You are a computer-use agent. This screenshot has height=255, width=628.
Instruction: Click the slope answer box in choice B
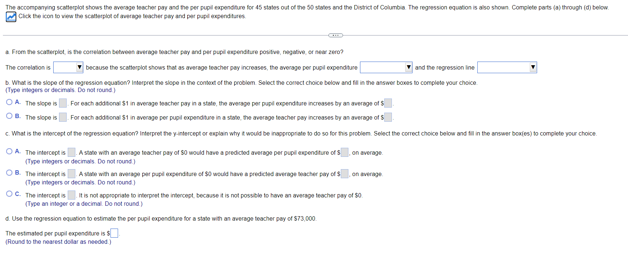pyautogui.click(x=62, y=117)
